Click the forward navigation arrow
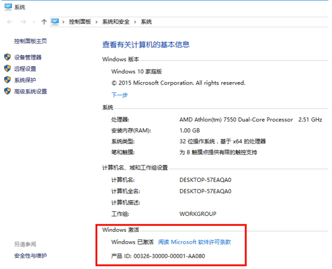 [x=23, y=22]
